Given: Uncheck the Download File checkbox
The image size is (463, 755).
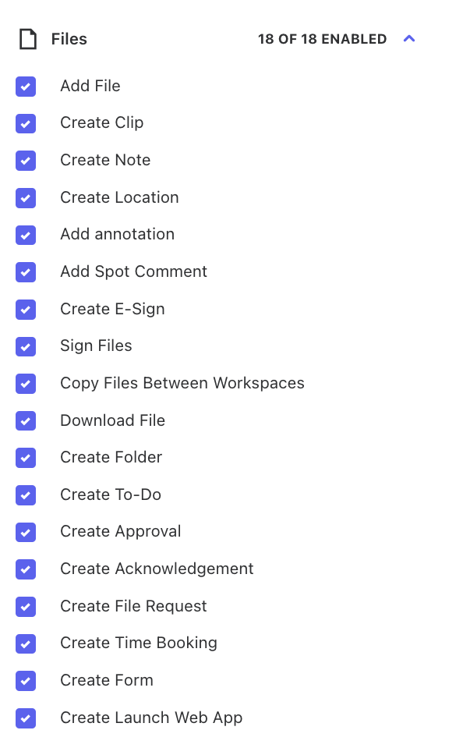Looking at the screenshot, I should click(26, 421).
